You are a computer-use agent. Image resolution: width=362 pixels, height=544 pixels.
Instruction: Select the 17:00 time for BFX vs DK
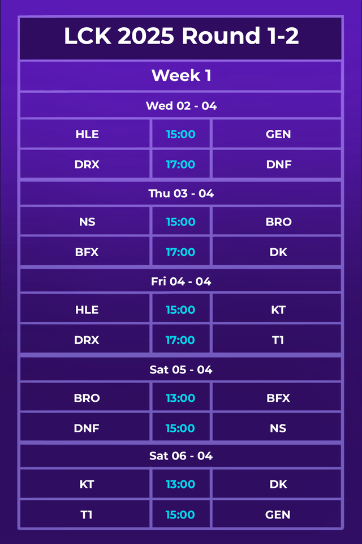point(180,252)
